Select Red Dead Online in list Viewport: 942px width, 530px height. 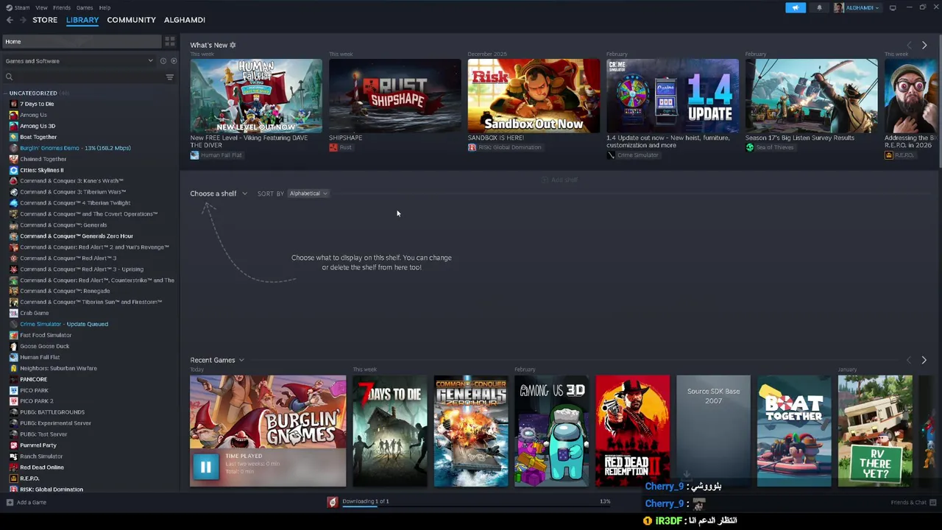click(42, 467)
